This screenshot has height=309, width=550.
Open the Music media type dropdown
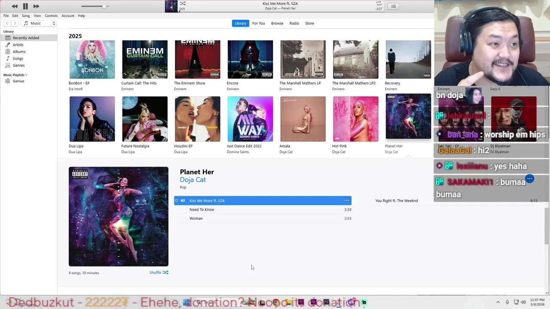point(39,23)
